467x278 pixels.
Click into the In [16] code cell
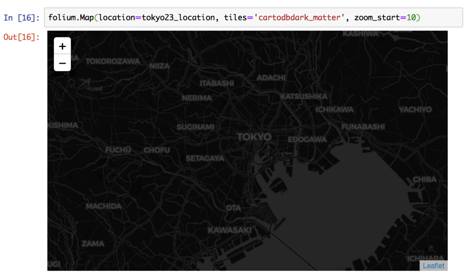pos(254,18)
